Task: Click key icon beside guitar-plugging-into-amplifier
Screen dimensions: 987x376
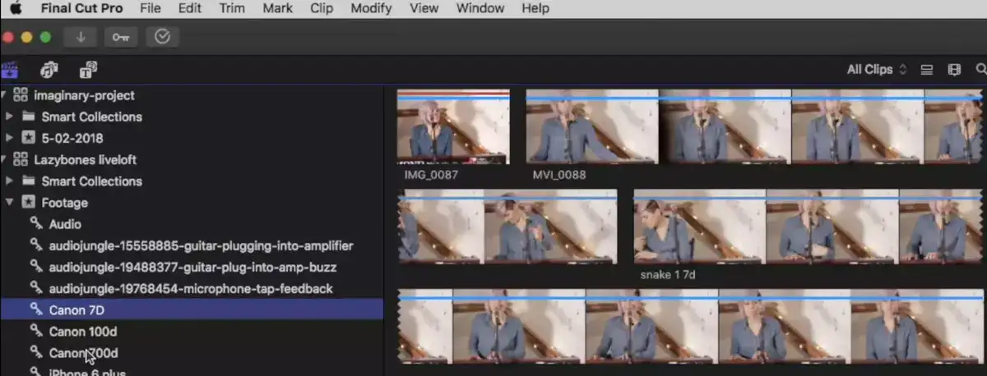Action: pyautogui.click(x=36, y=245)
